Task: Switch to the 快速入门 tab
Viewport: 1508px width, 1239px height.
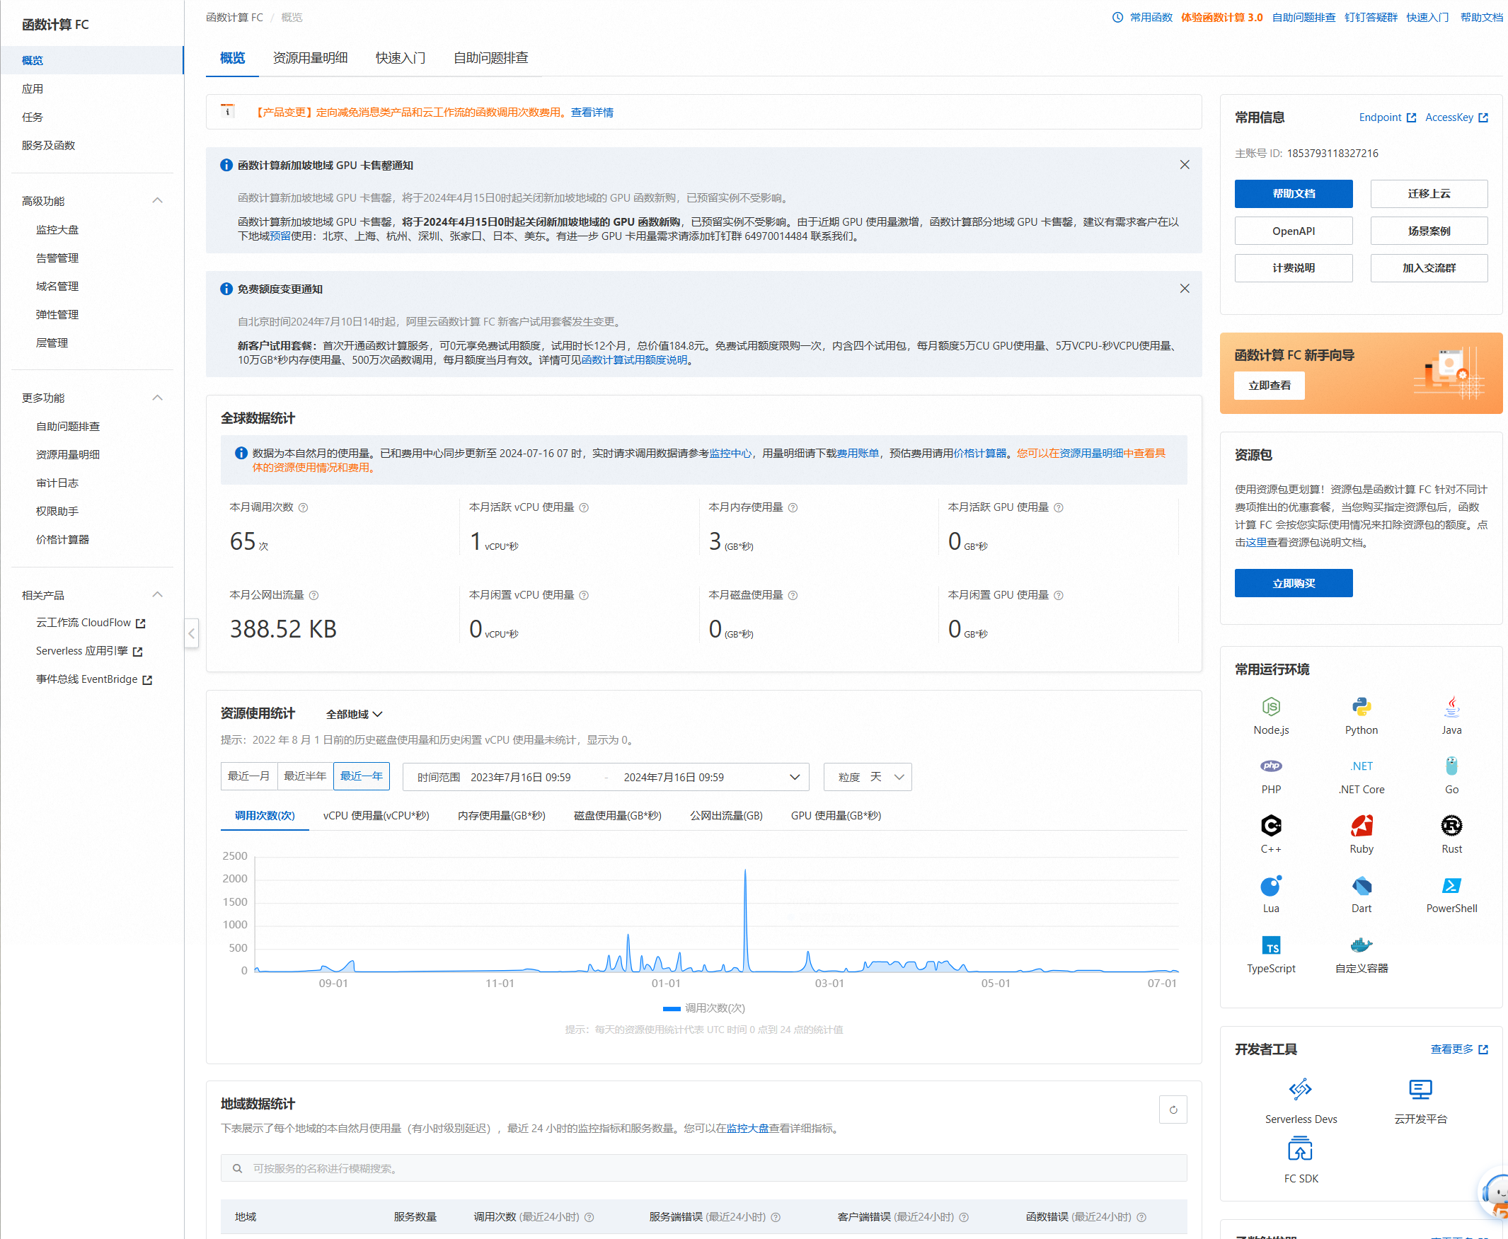Action: [x=401, y=58]
